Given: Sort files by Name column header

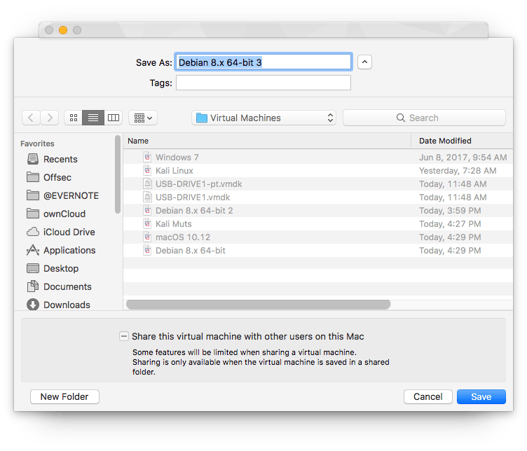Looking at the screenshot, I should (x=266, y=141).
